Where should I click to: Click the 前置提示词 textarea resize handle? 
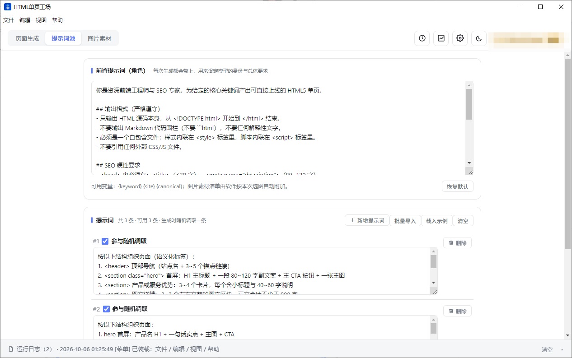tap(469, 171)
